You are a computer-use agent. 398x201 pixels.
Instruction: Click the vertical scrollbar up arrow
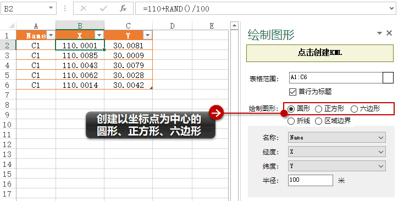(x=234, y=26)
